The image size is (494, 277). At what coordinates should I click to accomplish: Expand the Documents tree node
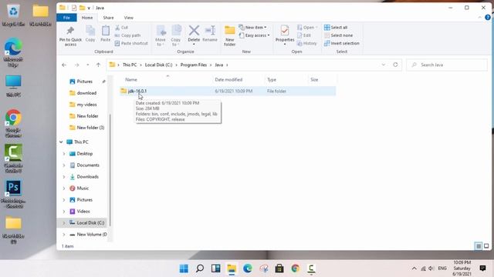tap(64, 165)
